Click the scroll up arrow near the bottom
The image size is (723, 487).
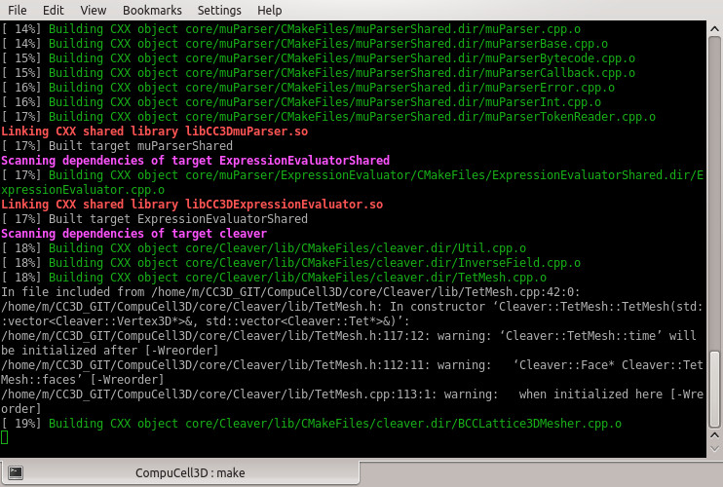(x=714, y=435)
